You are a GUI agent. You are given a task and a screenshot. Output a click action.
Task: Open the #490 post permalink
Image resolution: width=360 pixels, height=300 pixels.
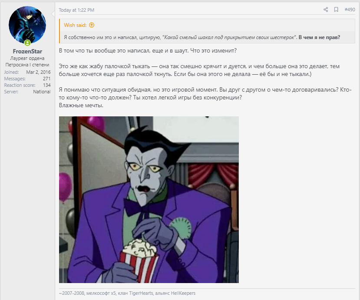[350, 10]
